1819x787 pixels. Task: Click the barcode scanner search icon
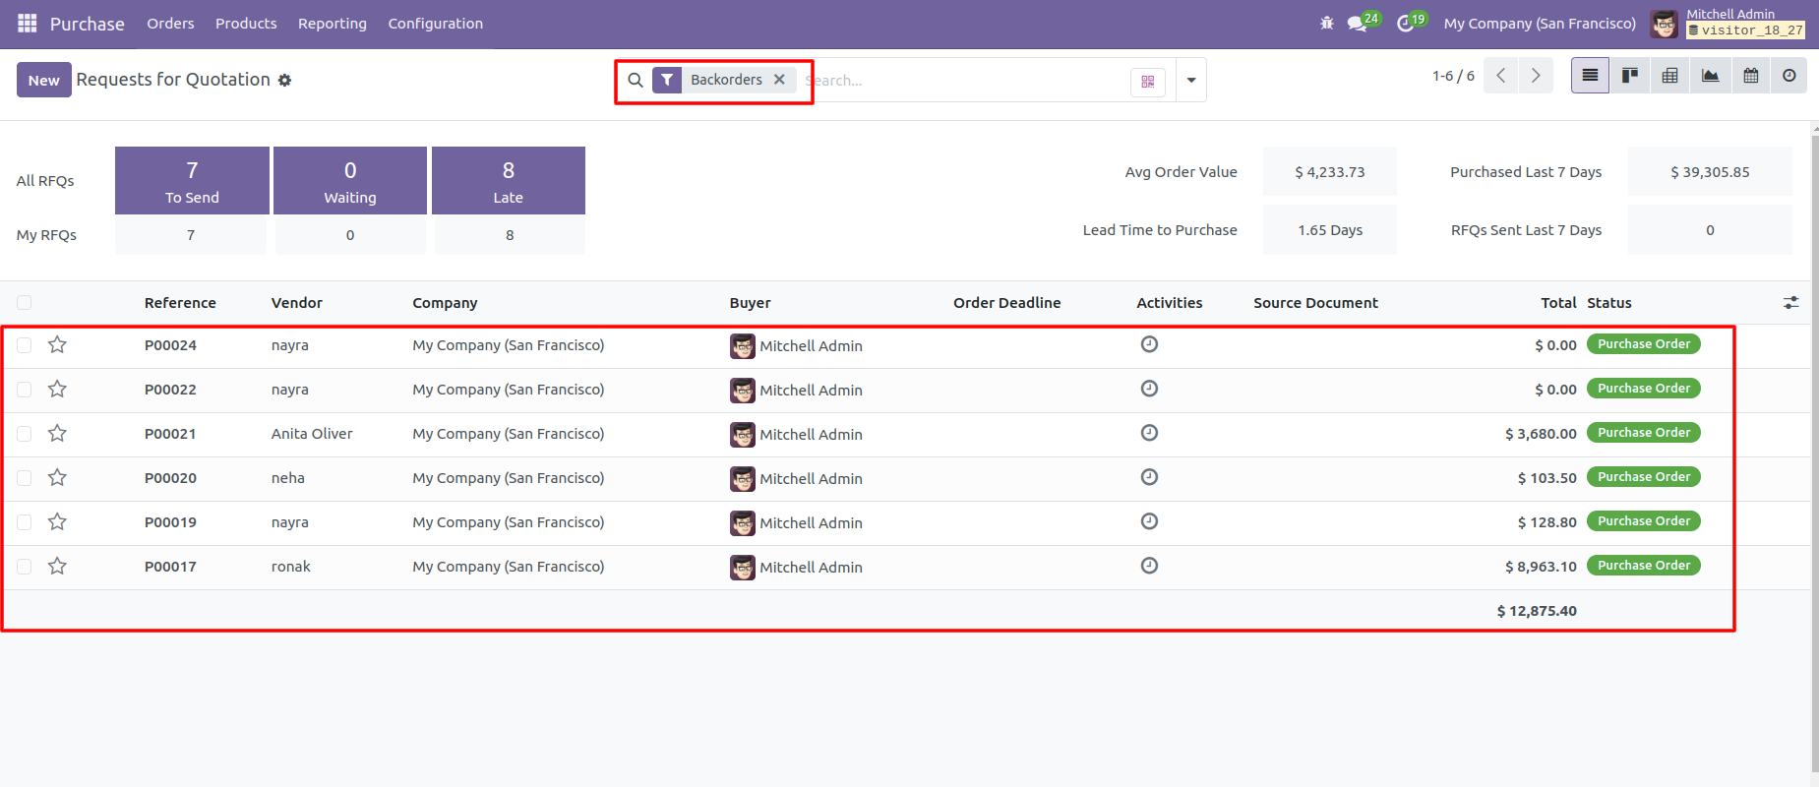click(1147, 82)
